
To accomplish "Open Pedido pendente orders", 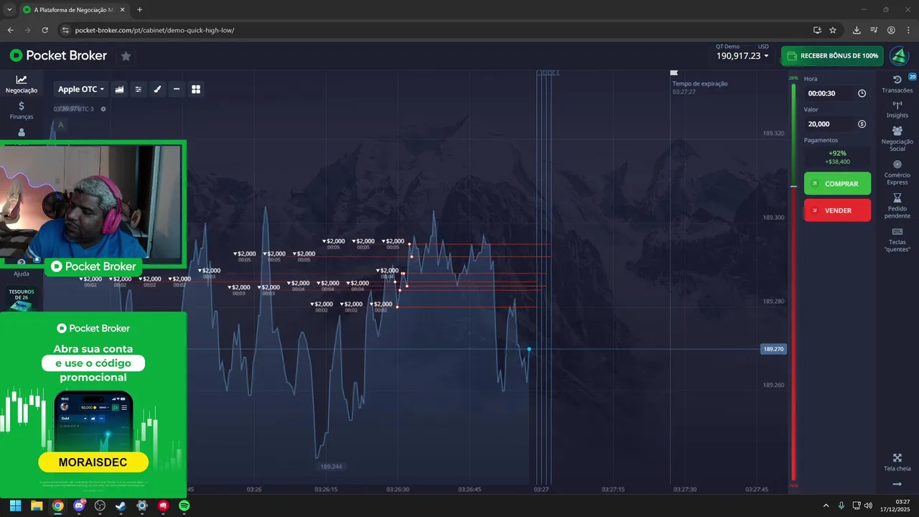I will 897,206.
